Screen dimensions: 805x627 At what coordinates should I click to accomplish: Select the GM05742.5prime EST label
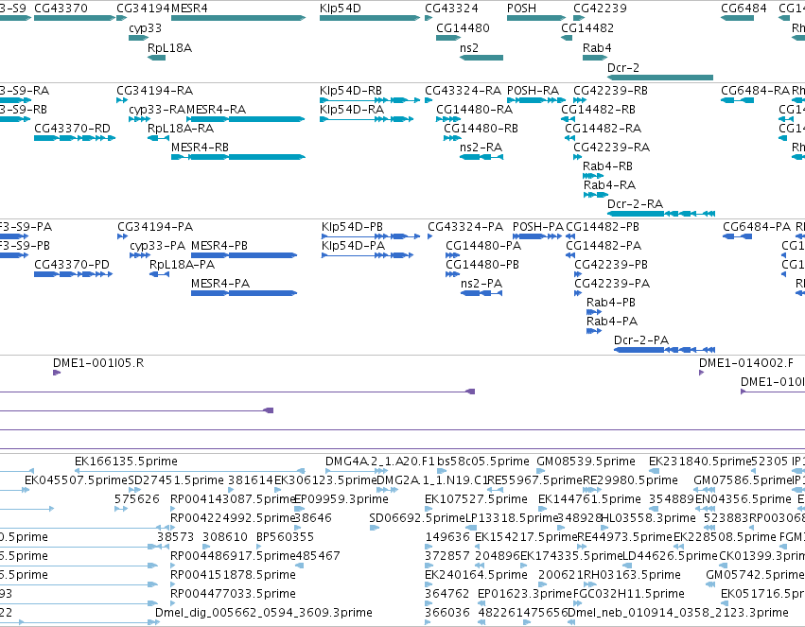(755, 575)
